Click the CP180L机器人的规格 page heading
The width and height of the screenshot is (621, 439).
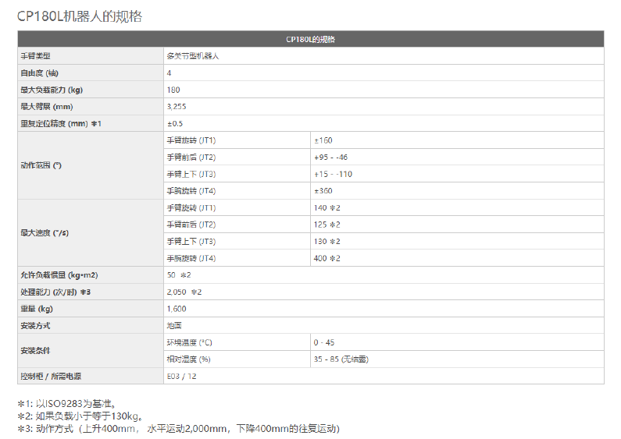(80, 16)
